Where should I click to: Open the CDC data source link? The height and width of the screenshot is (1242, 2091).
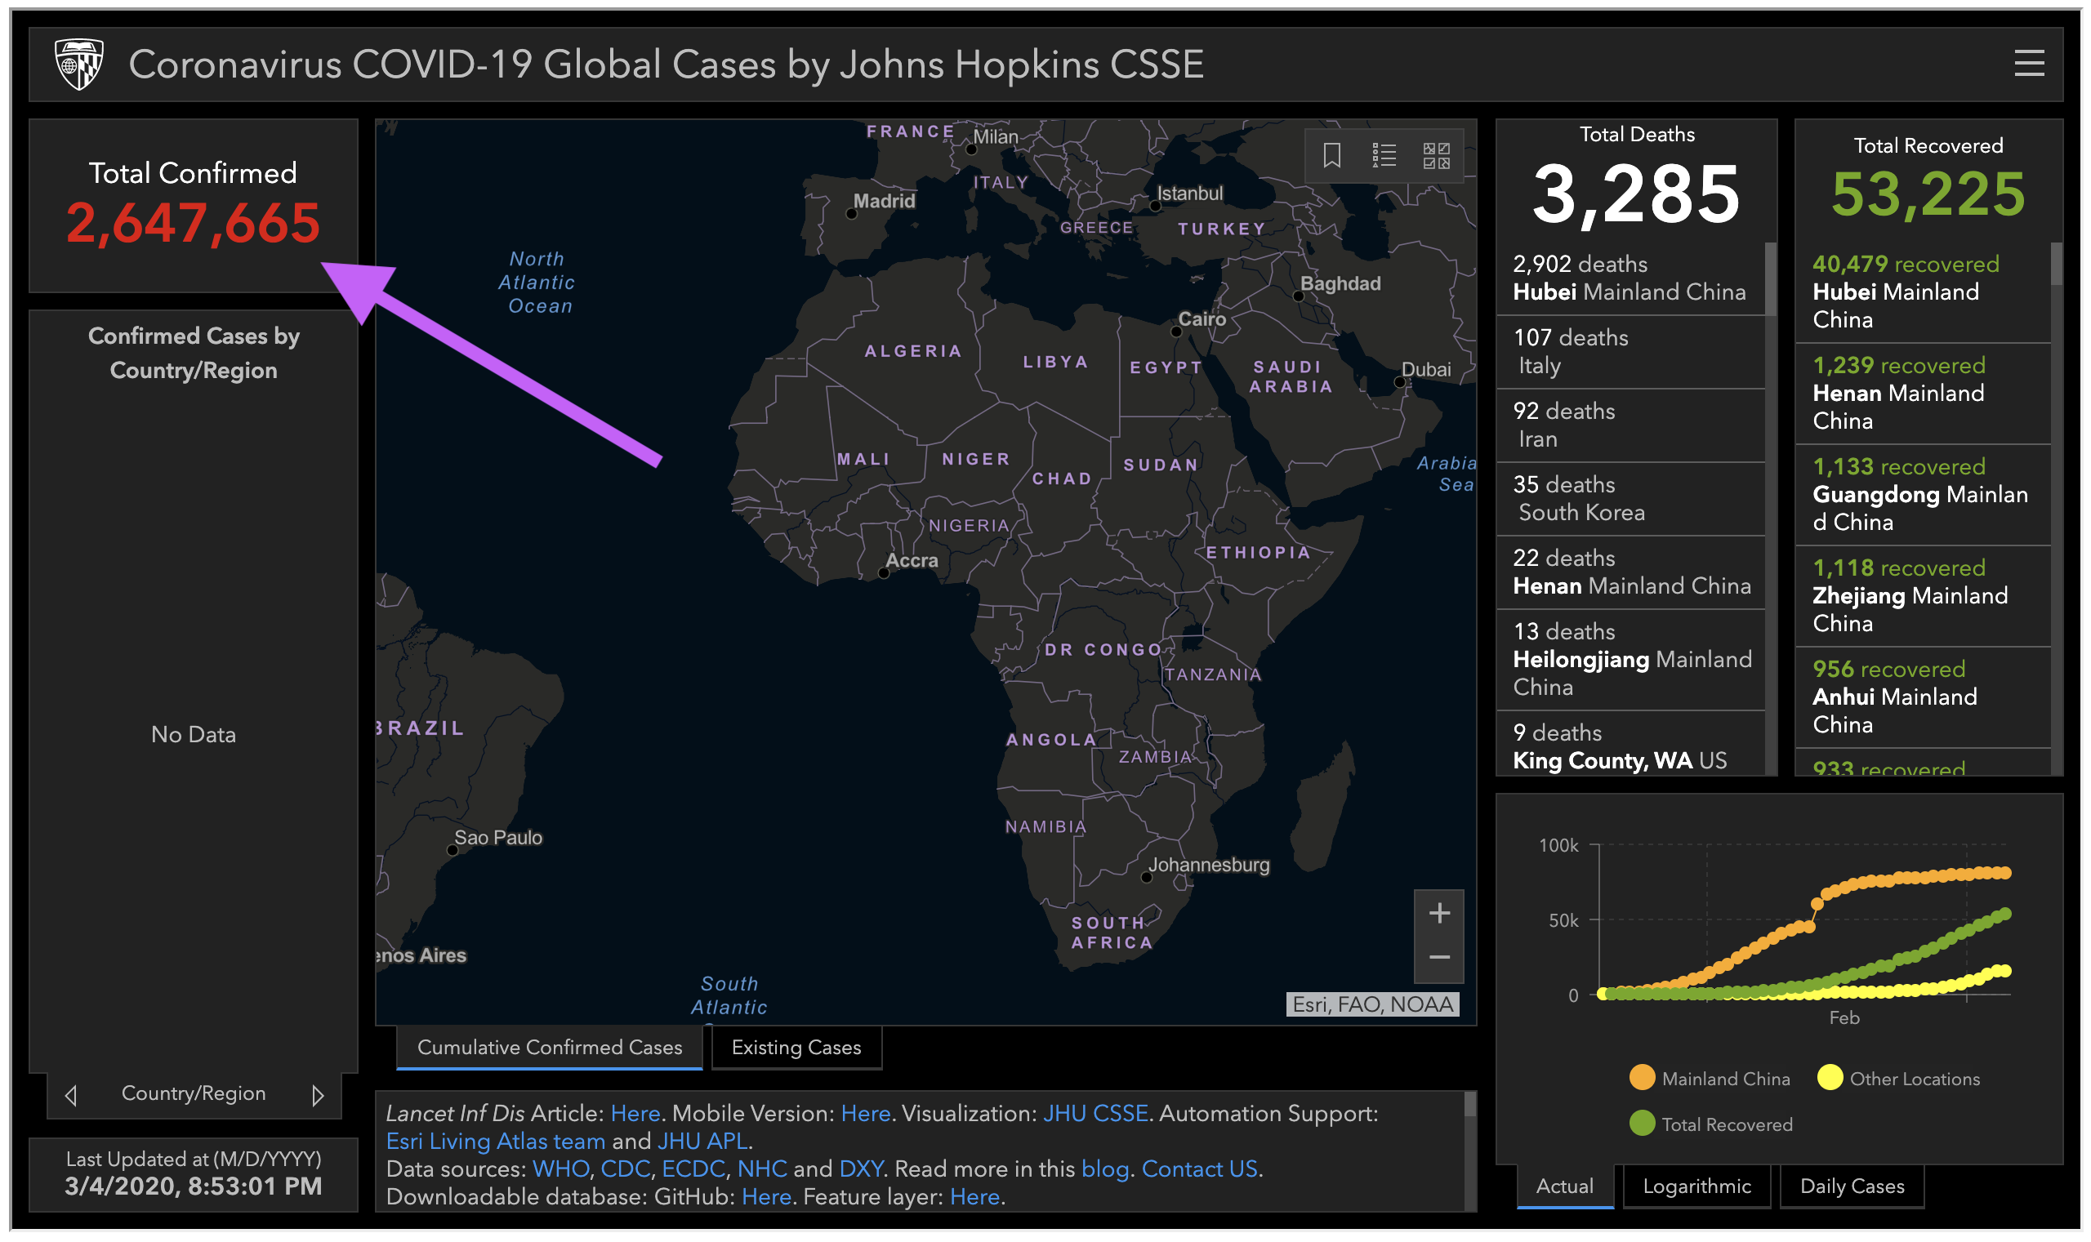(626, 1169)
